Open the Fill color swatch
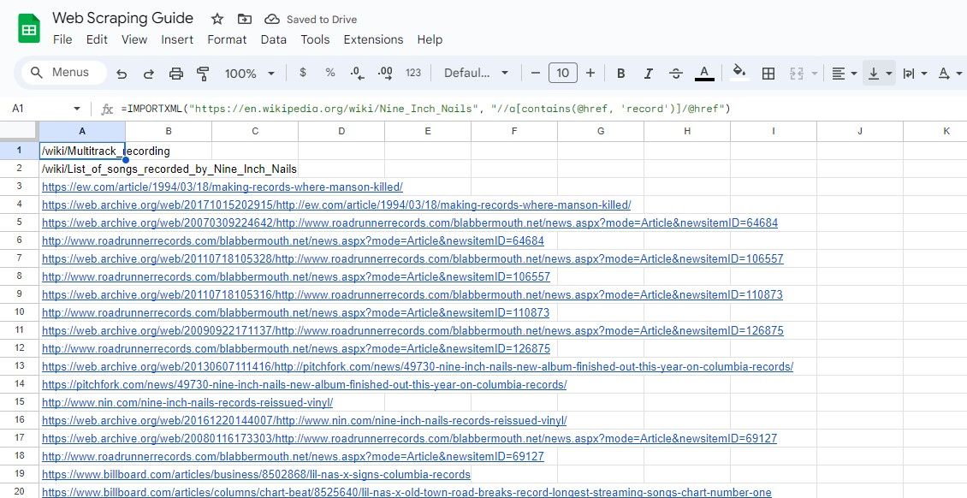The image size is (967, 498). pyautogui.click(x=739, y=73)
